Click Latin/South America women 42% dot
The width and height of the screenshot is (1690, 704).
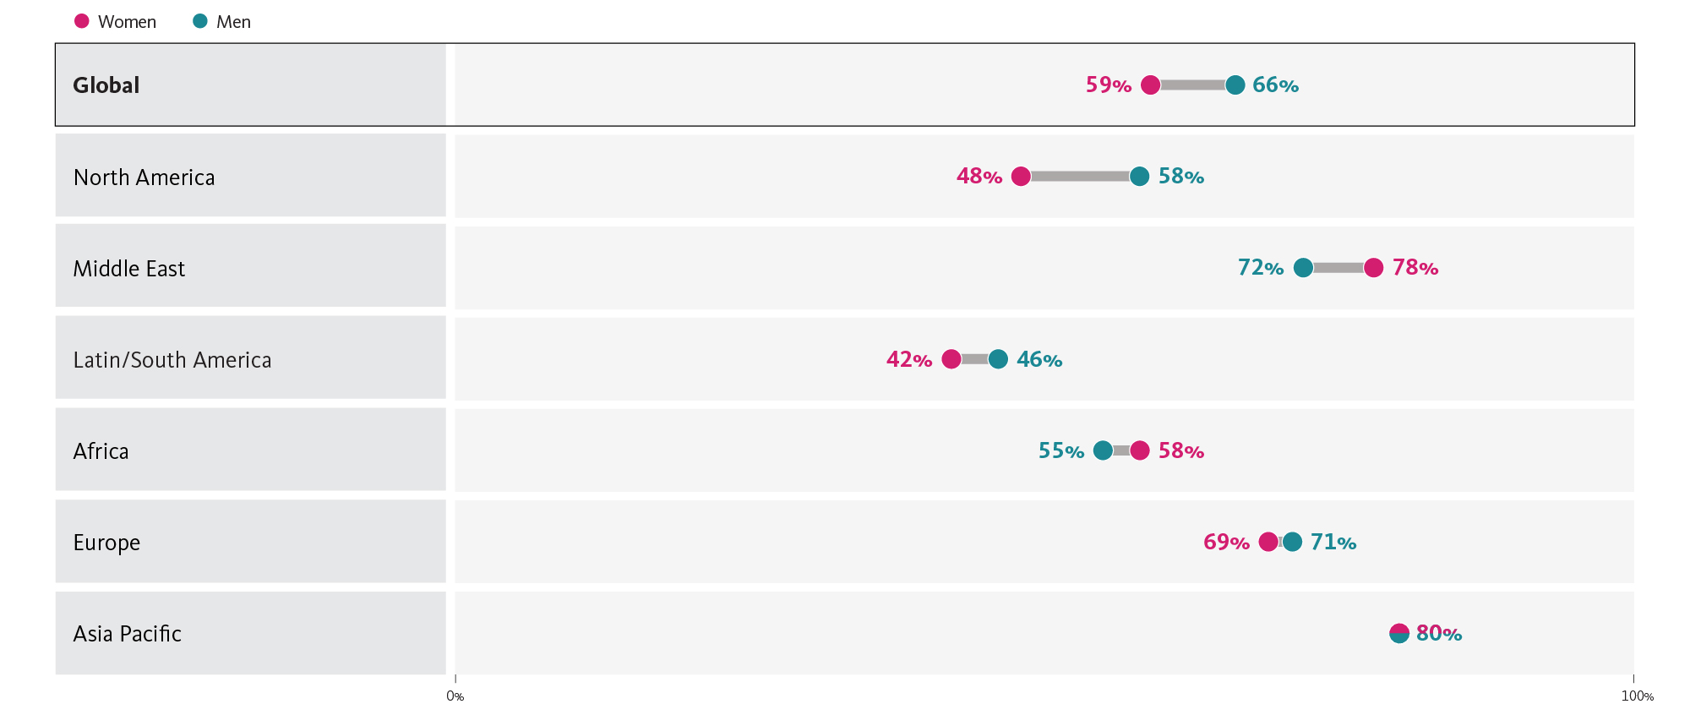tap(951, 359)
